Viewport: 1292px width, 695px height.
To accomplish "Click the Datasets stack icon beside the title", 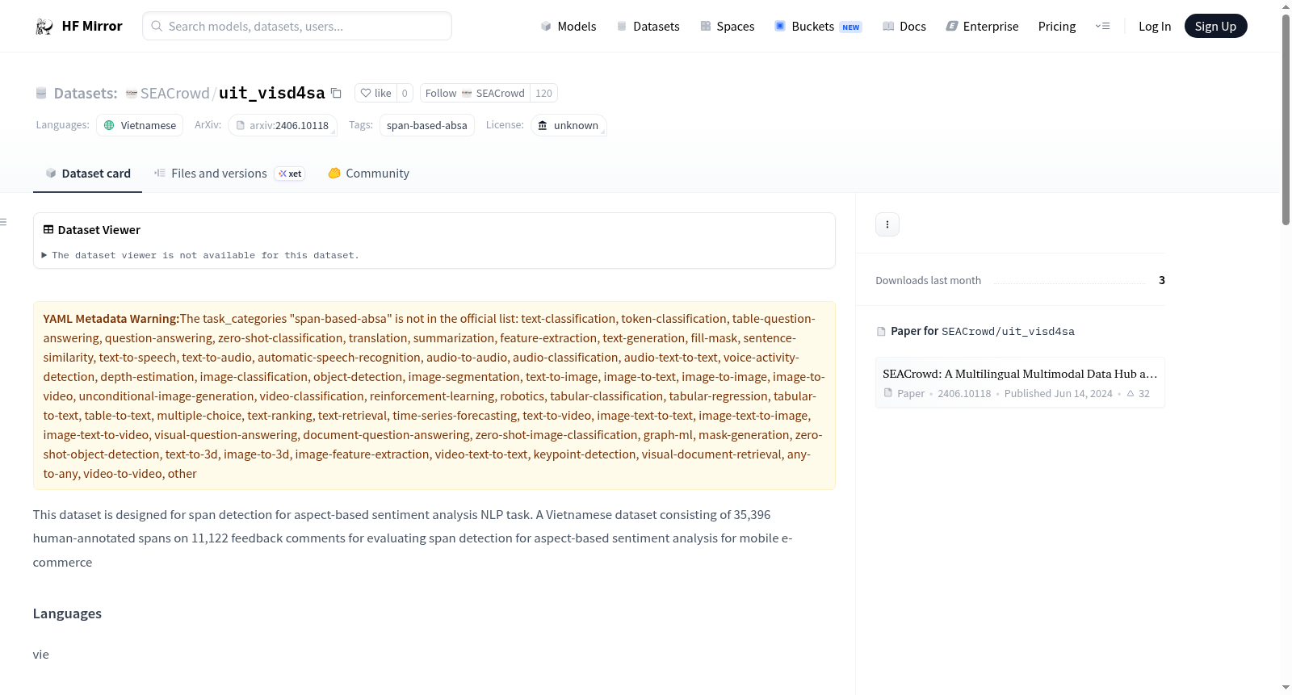I will point(41,94).
